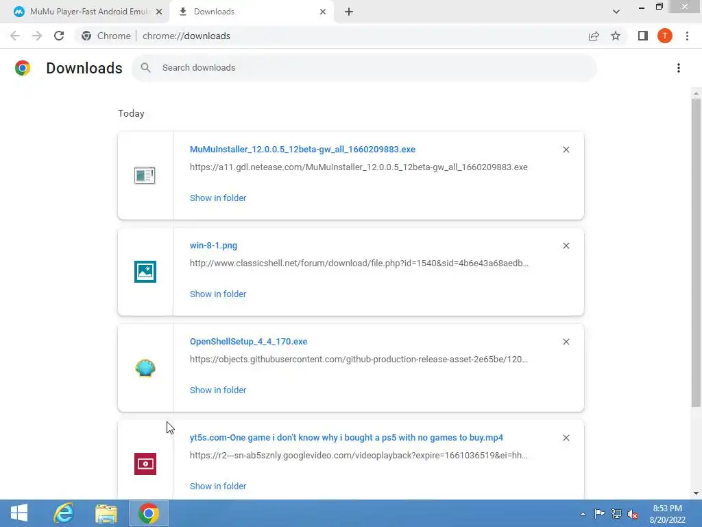Launch Internet Explorer from taskbar
Viewport: 702px width, 527px height.
pyautogui.click(x=64, y=513)
